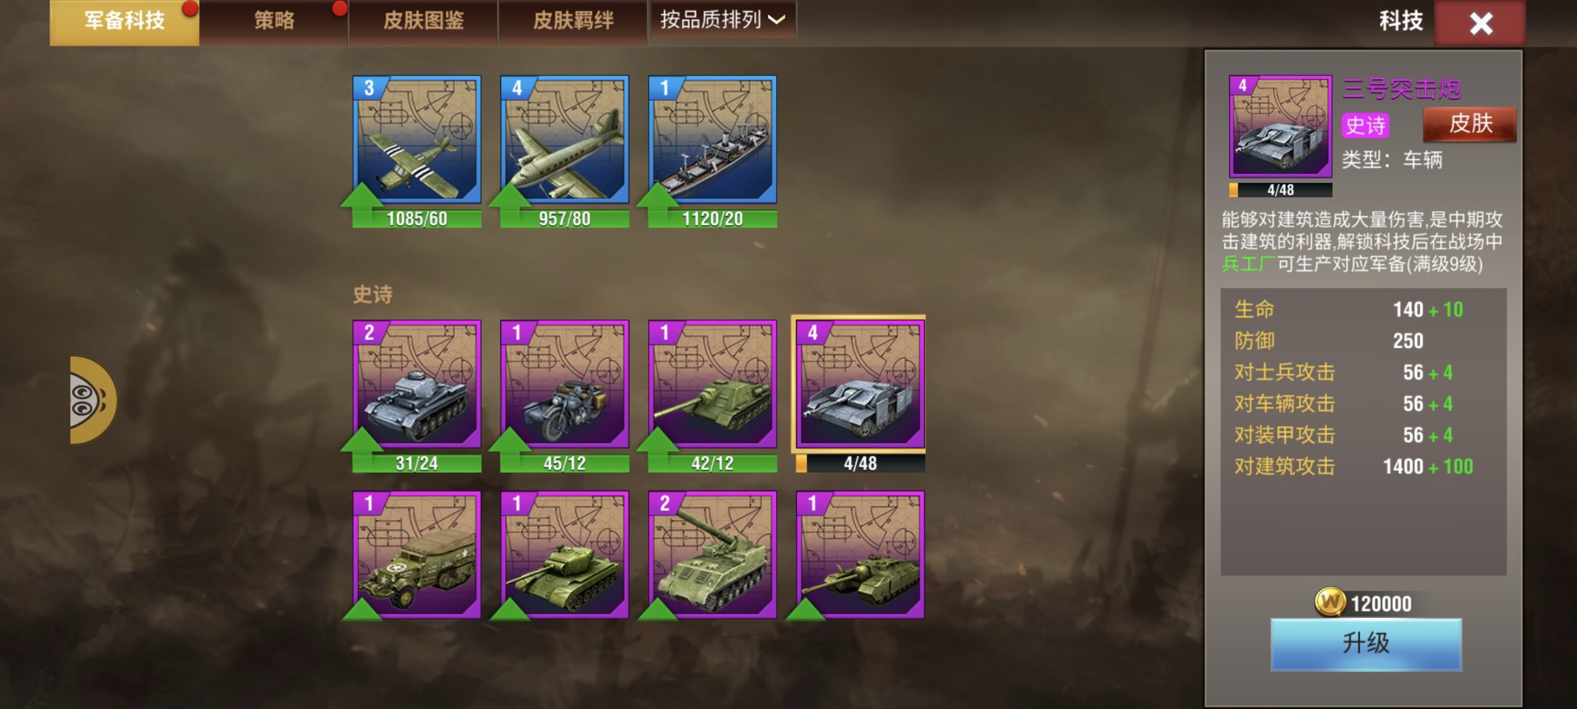Click the 1085/60 green progress bar
Image resolution: width=1577 pixels, height=709 pixels.
tap(416, 218)
